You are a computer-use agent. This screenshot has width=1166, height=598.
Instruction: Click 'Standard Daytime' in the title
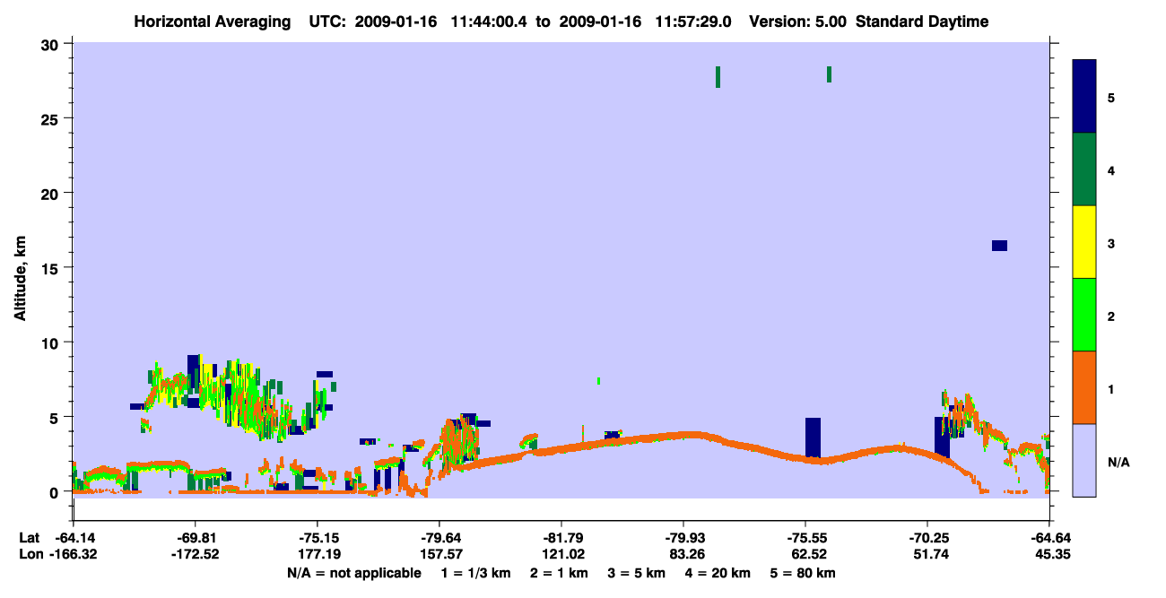point(922,22)
